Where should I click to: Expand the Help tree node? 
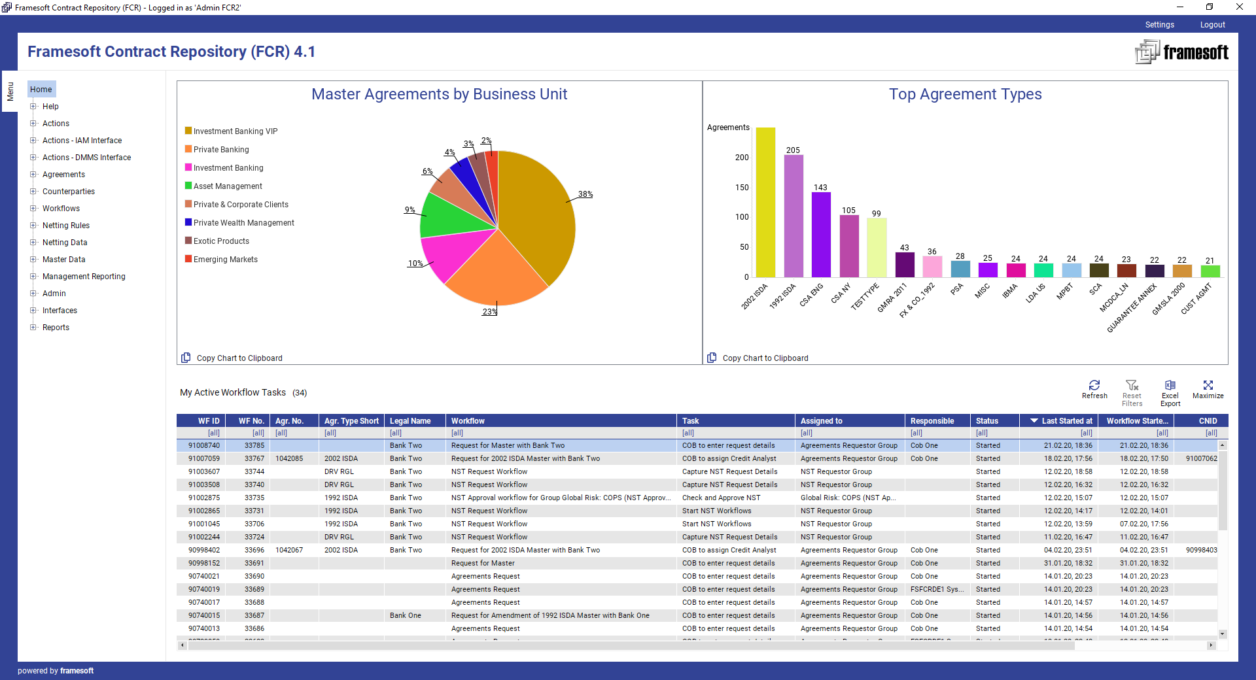tap(33, 106)
